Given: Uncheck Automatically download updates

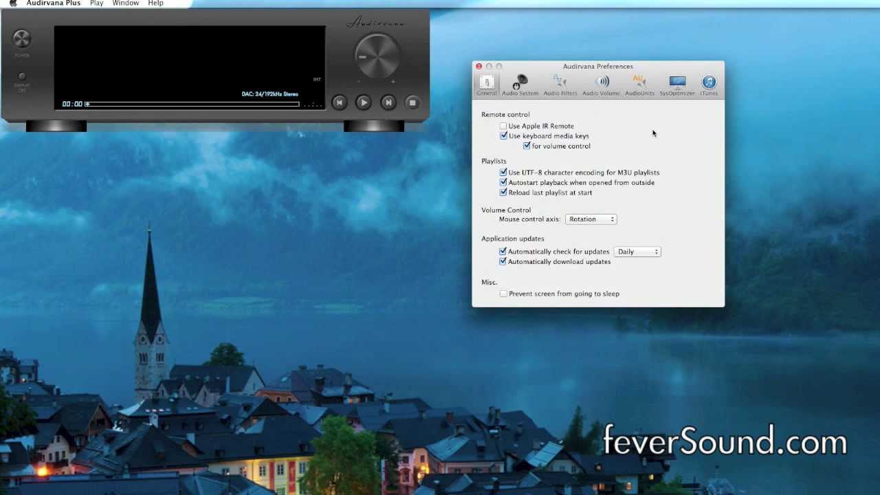Looking at the screenshot, I should point(503,261).
